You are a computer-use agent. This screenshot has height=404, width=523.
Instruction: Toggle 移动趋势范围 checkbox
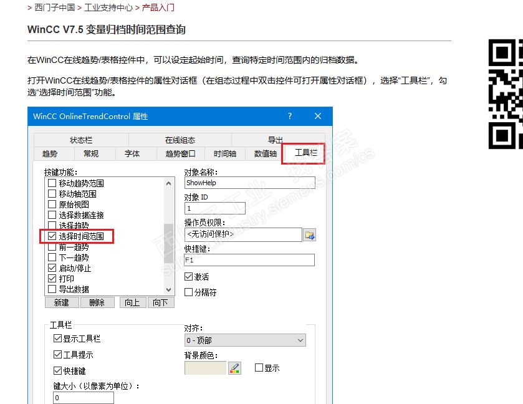[x=52, y=183]
